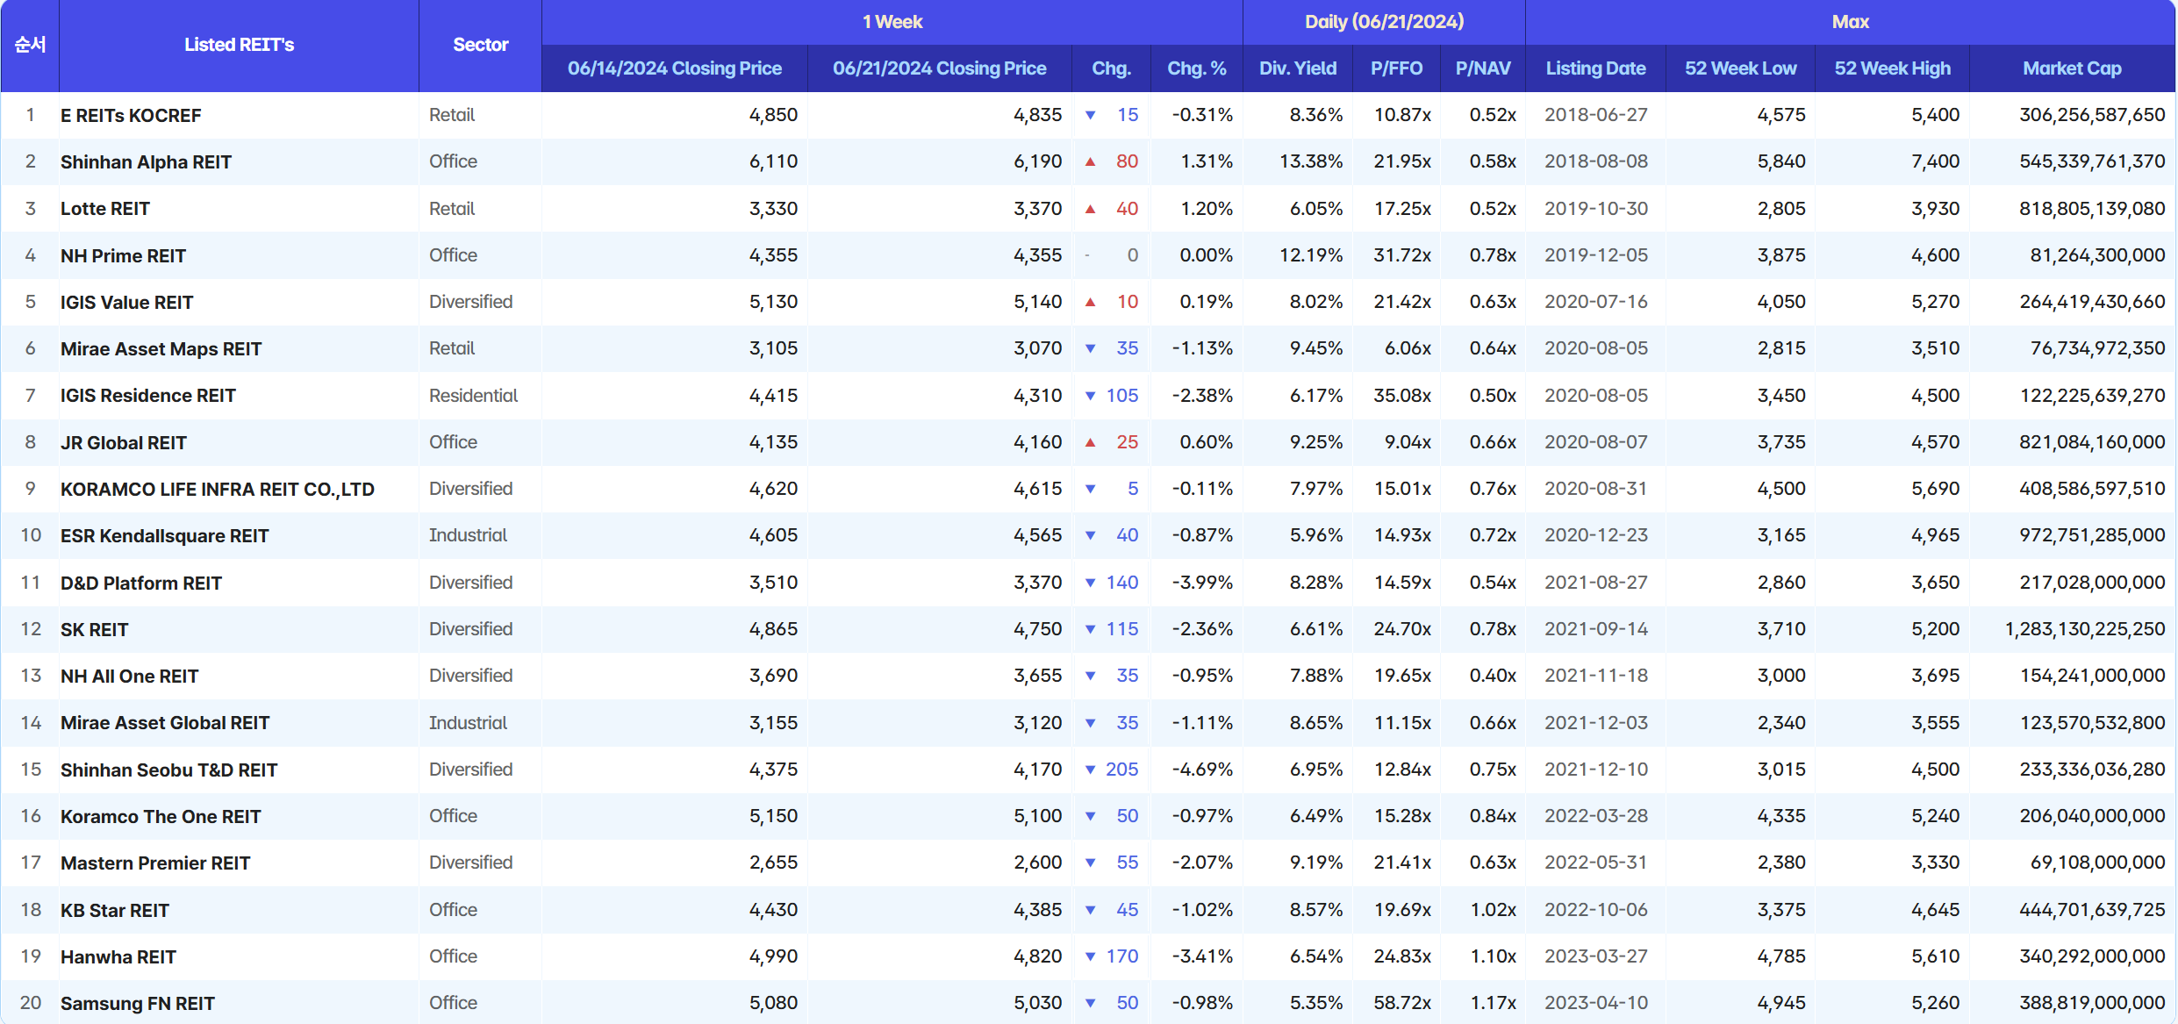Click the down arrow in Koramco The One REIT row

coord(1090,816)
